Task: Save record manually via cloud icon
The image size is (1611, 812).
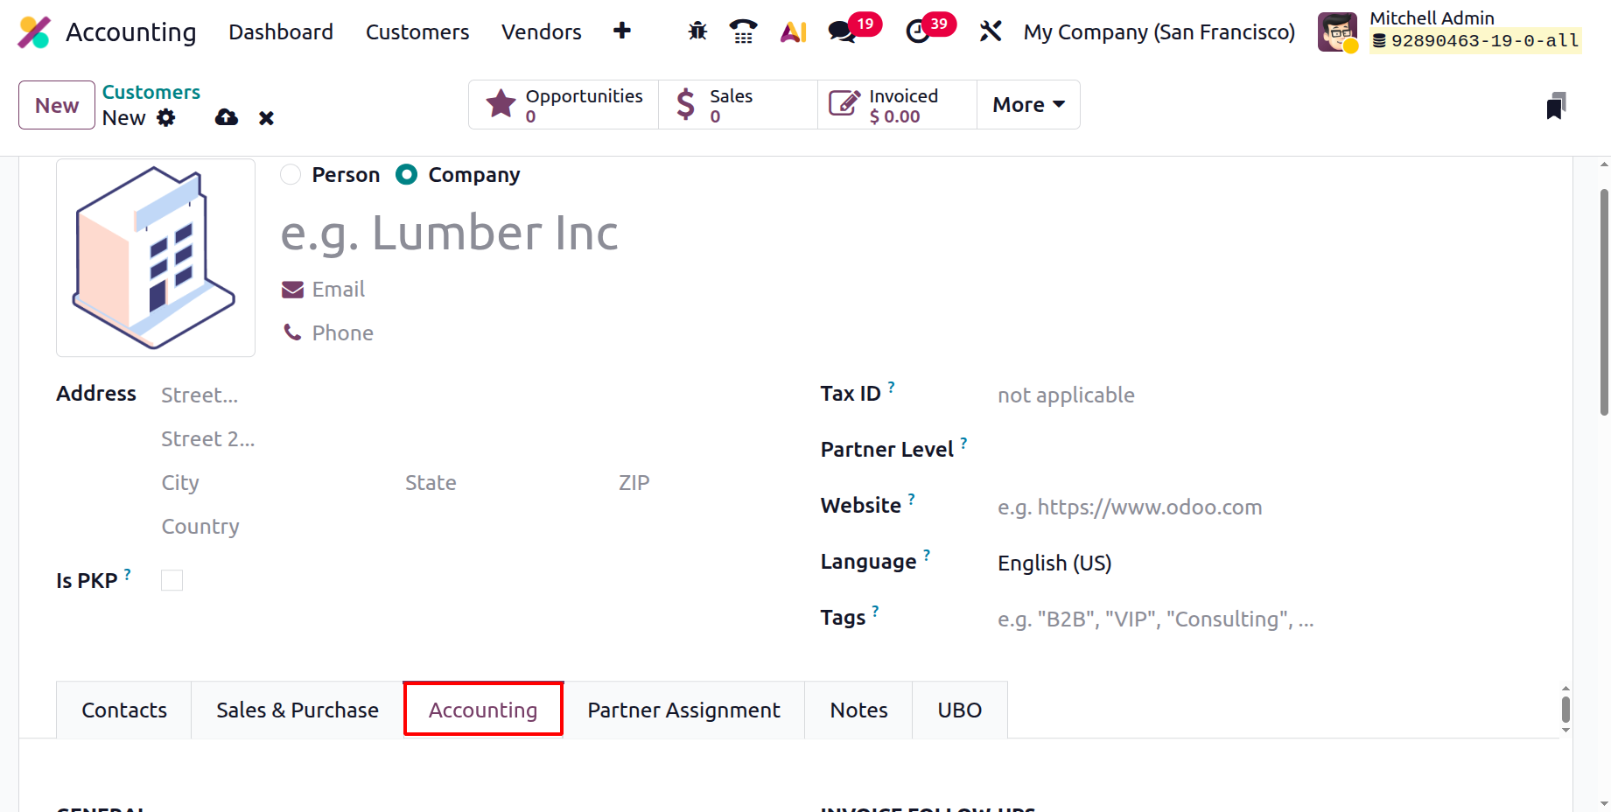Action: pos(227,117)
